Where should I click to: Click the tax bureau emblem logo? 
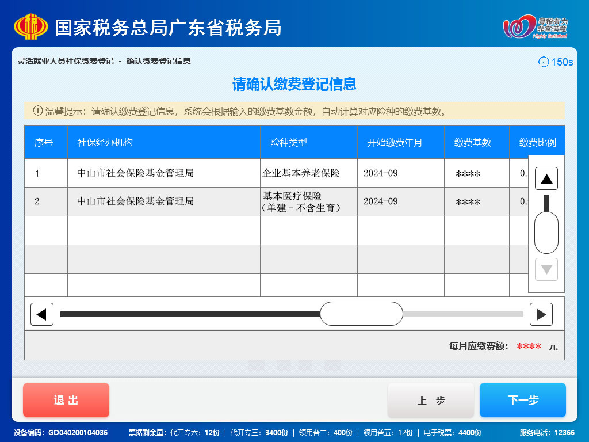pos(32,25)
